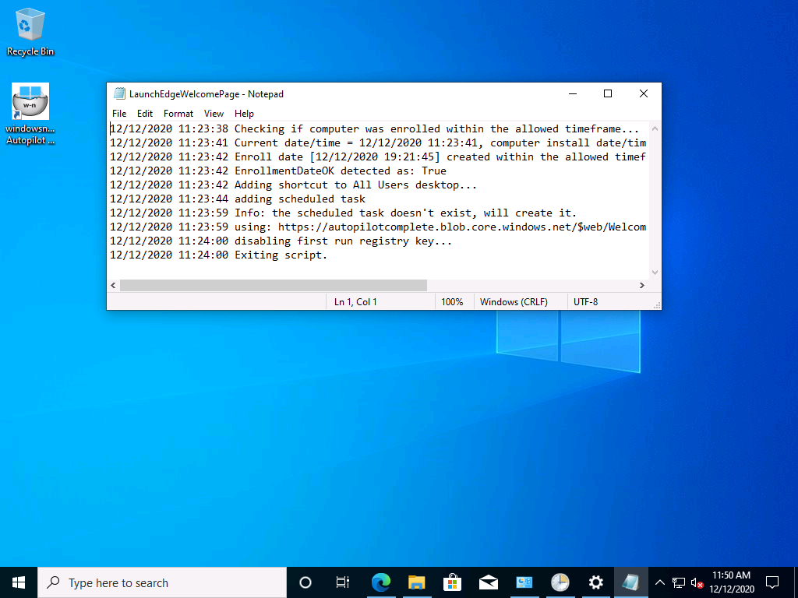Open Microsoft Store from the taskbar
Image resolution: width=798 pixels, height=598 pixels.
[x=452, y=582]
